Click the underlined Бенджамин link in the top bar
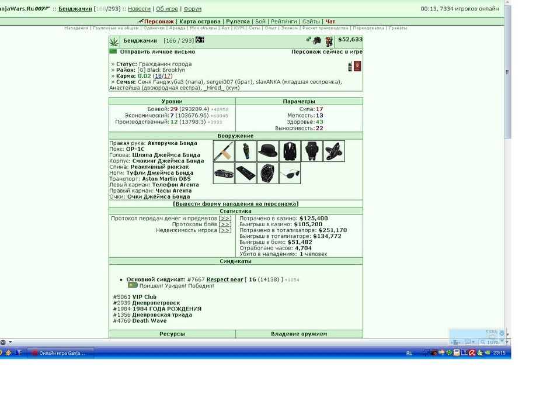Image resolution: width=543 pixels, height=408 pixels. [75, 9]
